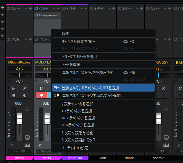The width and height of the screenshot is (183, 163).
Task: Toggle insert power on bass channel
Action: point(36,8)
